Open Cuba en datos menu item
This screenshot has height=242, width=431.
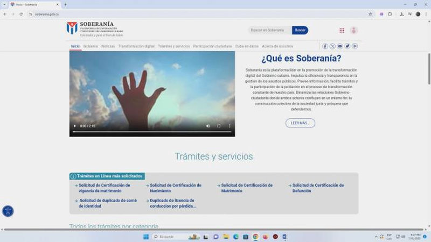247,46
